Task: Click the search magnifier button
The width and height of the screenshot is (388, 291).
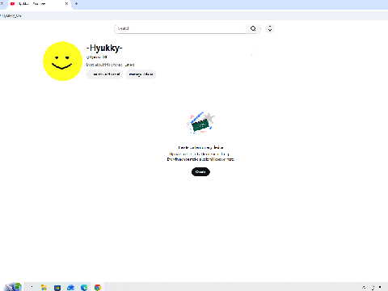Action: [x=253, y=28]
